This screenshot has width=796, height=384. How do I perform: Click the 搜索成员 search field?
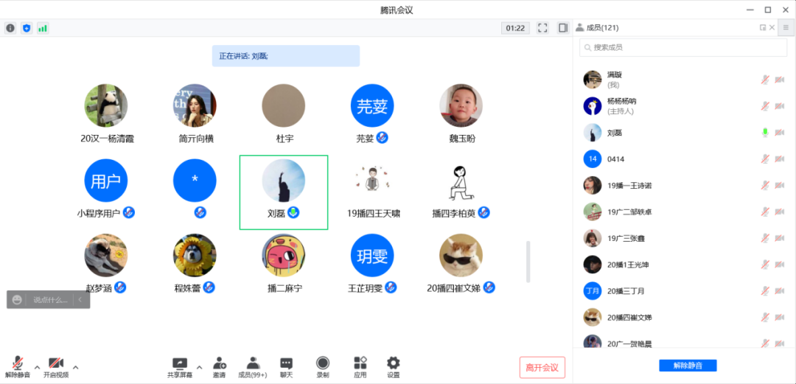click(683, 47)
